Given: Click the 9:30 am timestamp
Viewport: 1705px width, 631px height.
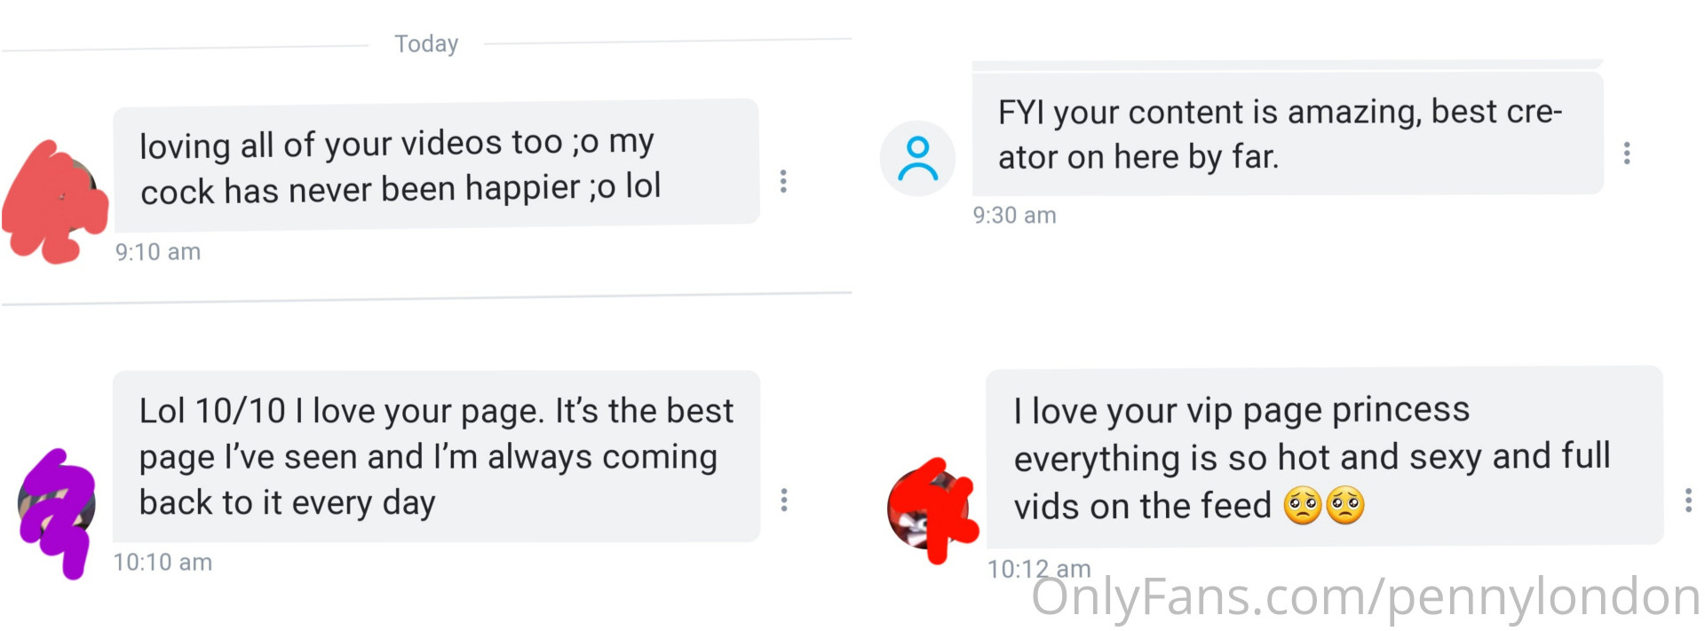Looking at the screenshot, I should click(x=1014, y=215).
